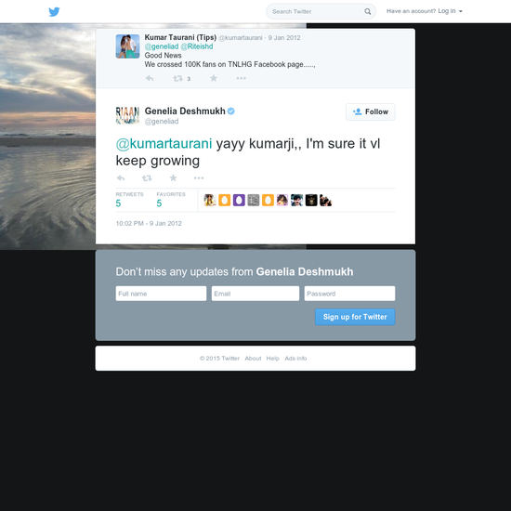The width and height of the screenshot is (511, 511).
Task: Open Kumar Taurani (Tips) profile name
Action: pos(180,37)
